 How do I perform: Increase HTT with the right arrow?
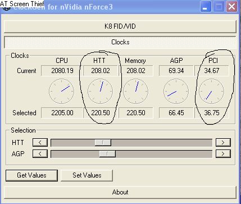click(223, 143)
